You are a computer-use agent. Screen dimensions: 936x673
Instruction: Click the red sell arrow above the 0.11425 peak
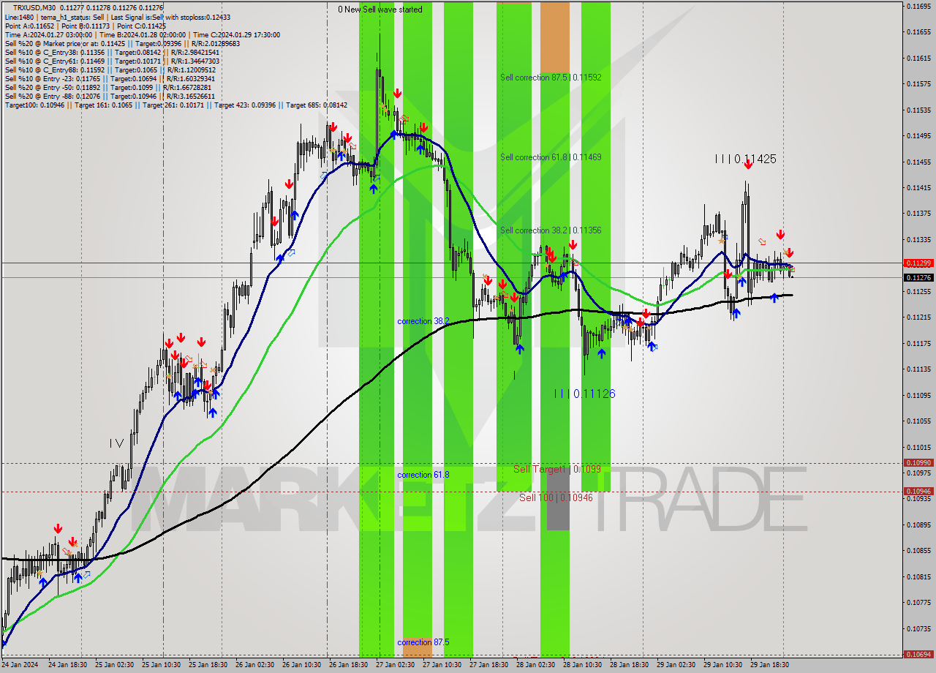pos(748,165)
